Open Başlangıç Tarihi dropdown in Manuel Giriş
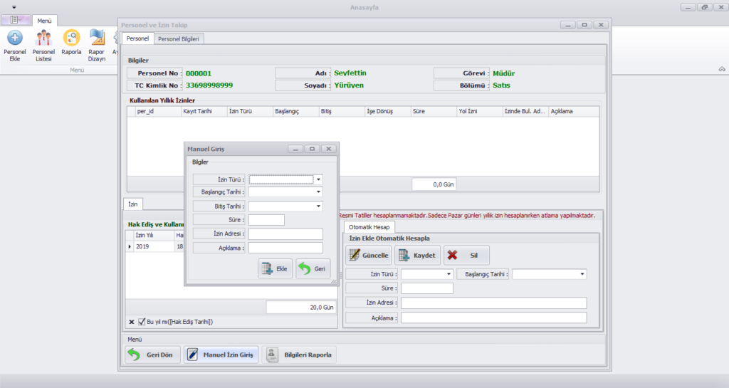The height and width of the screenshot is (388, 729). coord(319,192)
